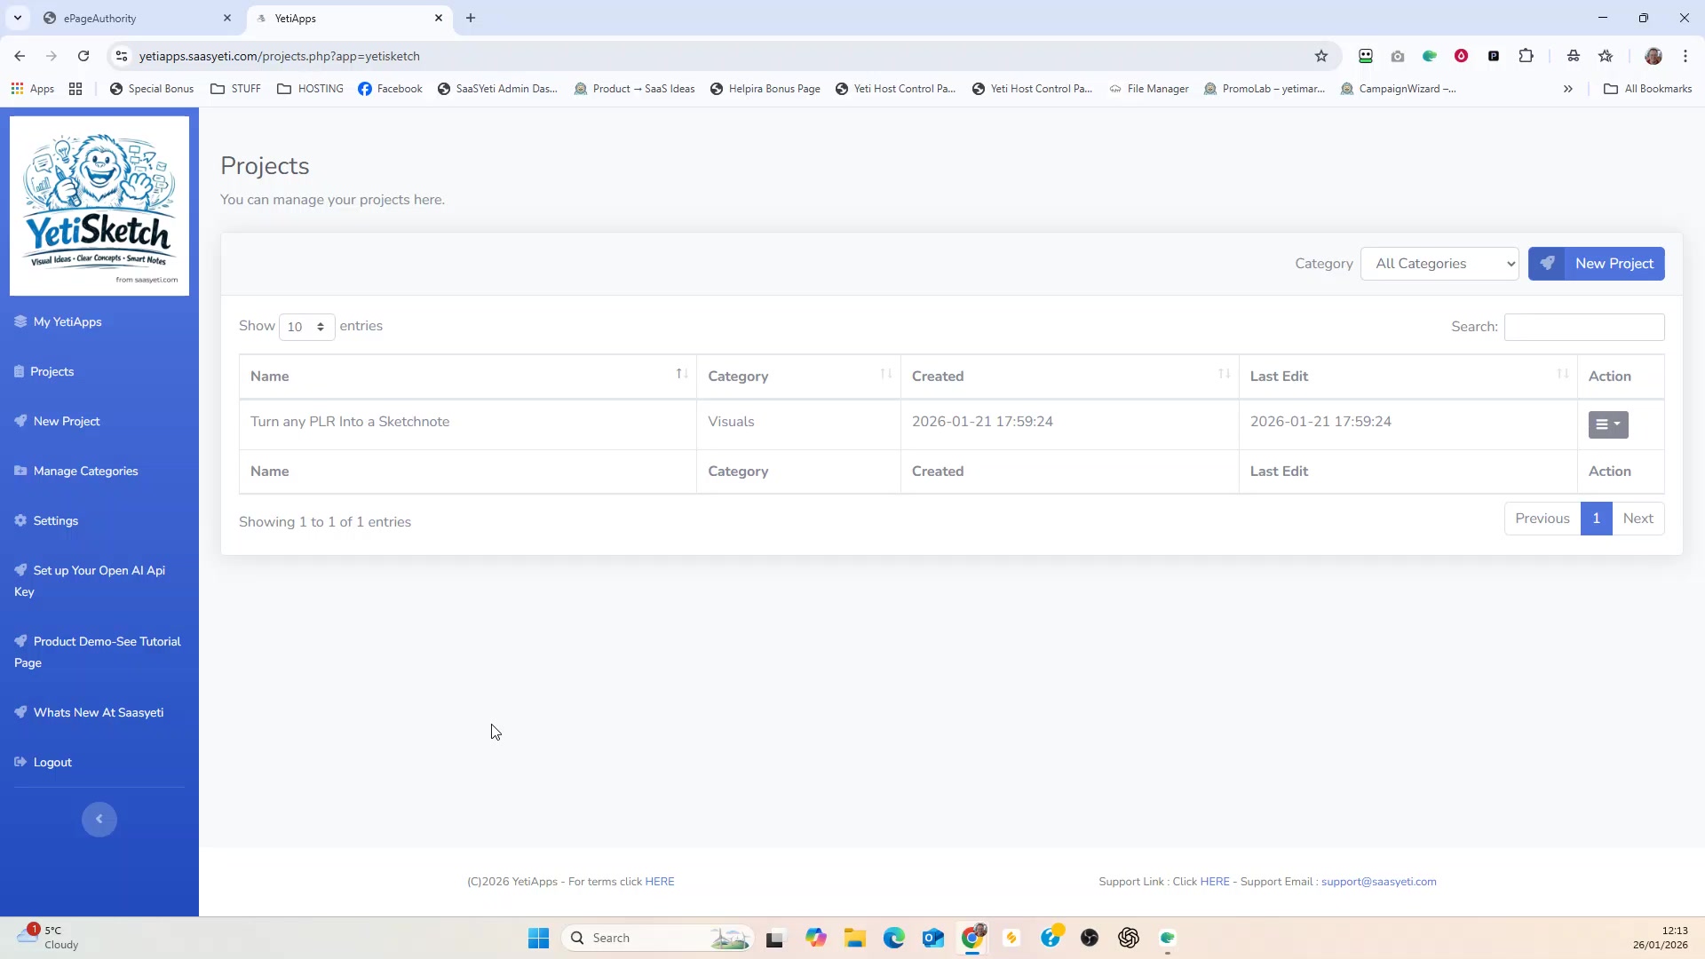Click the address bar URL
This screenshot has width=1705, height=959.
[x=279, y=56]
